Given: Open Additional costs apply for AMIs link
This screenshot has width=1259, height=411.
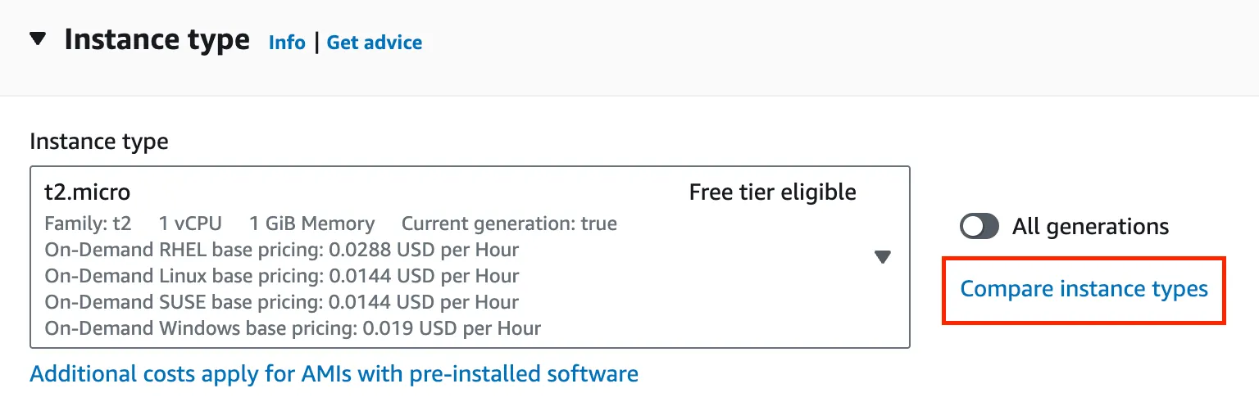Looking at the screenshot, I should click(334, 374).
